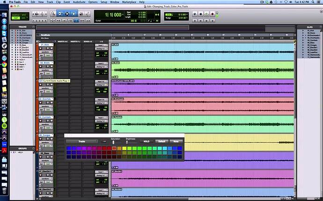Image resolution: width=323 pixels, height=201 pixels.
Task: Open Tracks dropdown in color palette
Action: 82,141
